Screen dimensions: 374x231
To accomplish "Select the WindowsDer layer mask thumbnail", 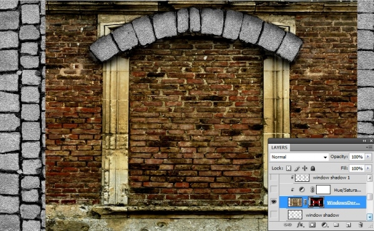I will coord(316,202).
